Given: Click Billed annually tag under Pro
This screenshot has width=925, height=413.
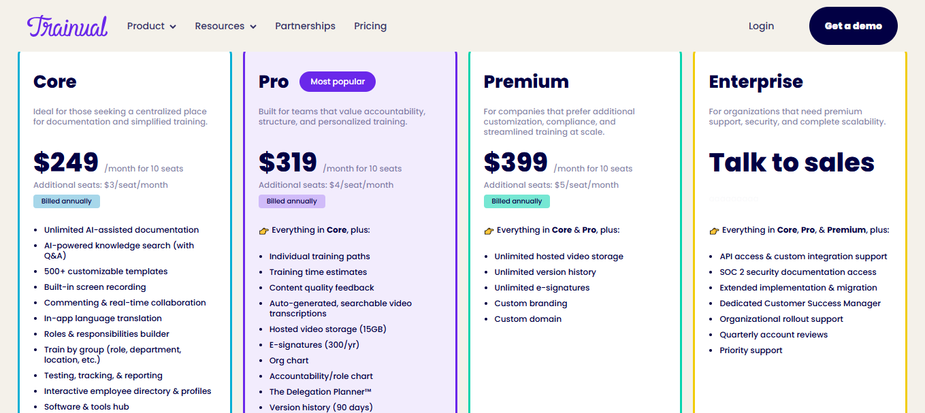Looking at the screenshot, I should point(292,201).
